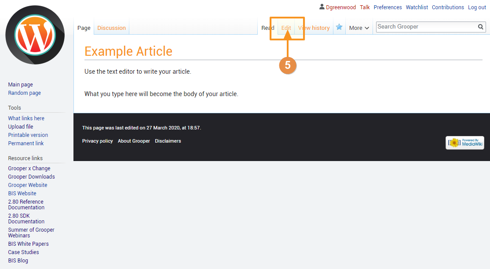Open Summer of Grooper Webinars link
This screenshot has height=269, width=490.
click(31, 233)
